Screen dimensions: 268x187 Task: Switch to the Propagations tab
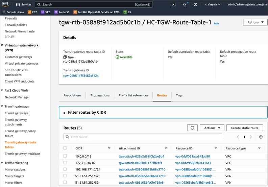coord(100,95)
